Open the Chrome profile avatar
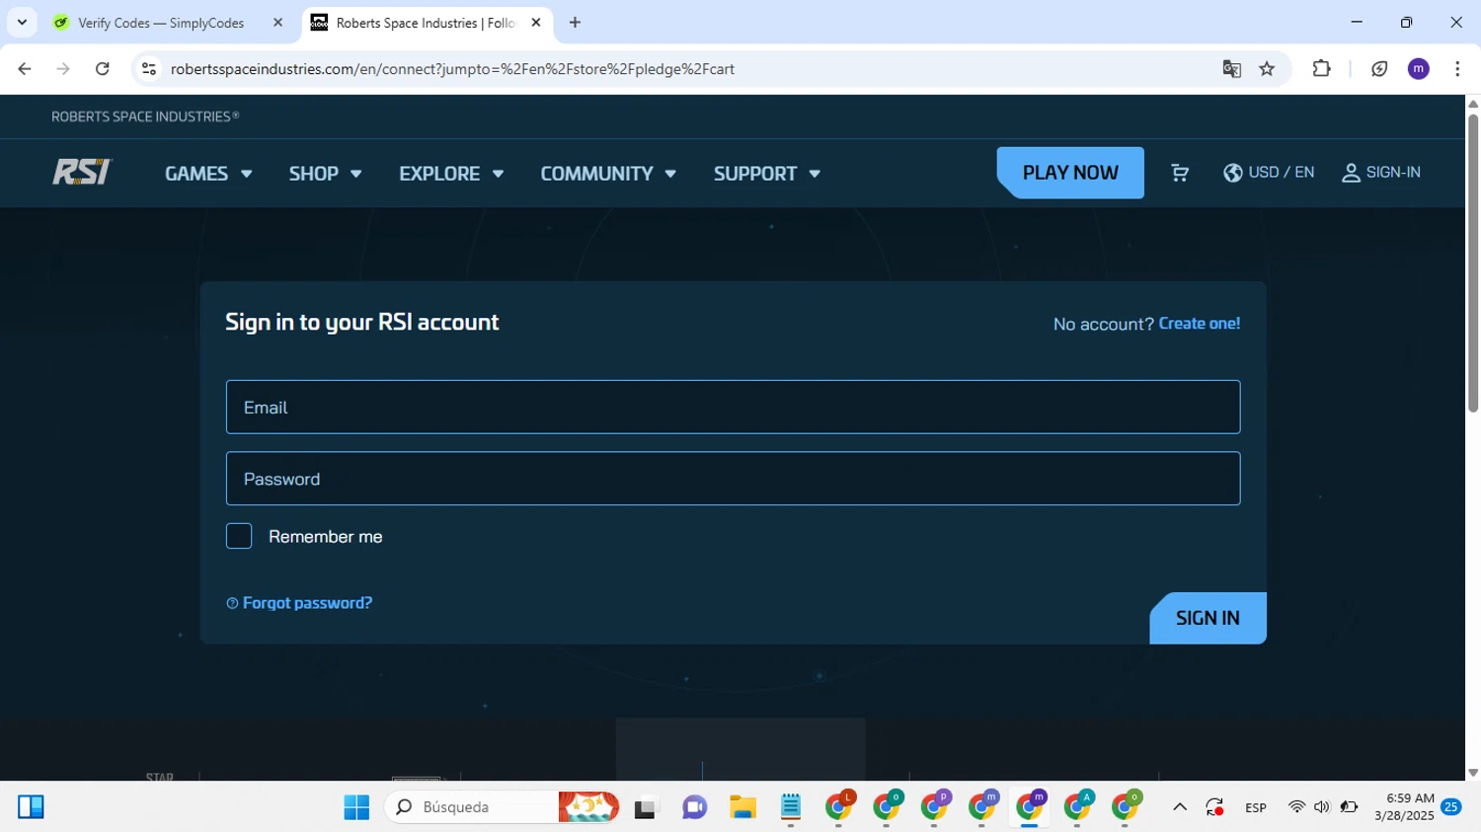This screenshot has width=1481, height=832. pos(1419,69)
